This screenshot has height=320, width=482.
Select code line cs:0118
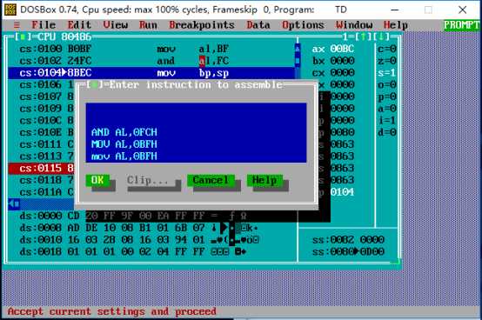[x=42, y=180]
